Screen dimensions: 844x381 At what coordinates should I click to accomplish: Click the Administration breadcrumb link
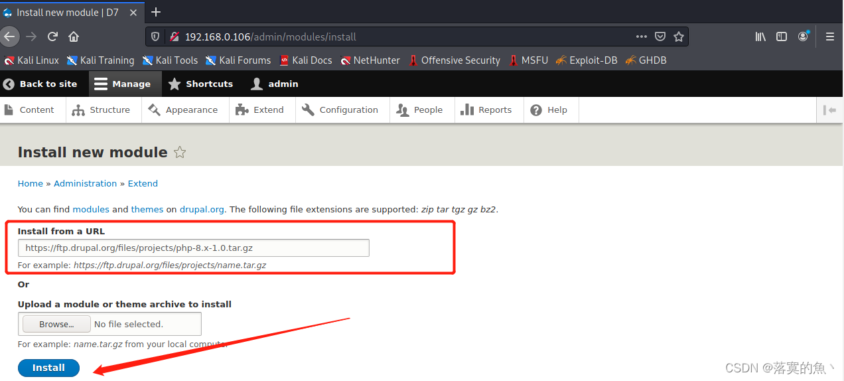pos(85,183)
